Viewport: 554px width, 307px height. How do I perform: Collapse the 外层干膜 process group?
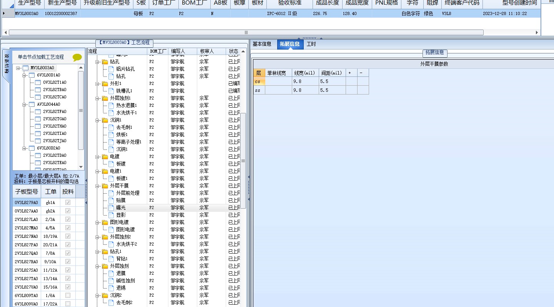click(x=97, y=186)
